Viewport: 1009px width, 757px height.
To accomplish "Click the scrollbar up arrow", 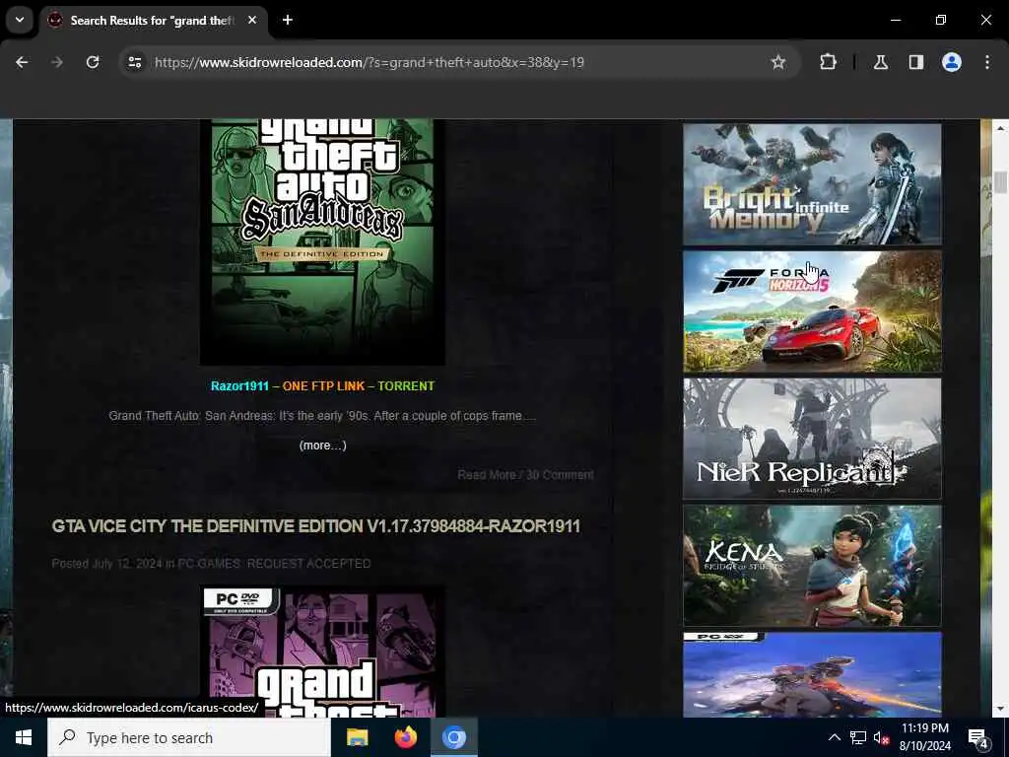I will [999, 128].
